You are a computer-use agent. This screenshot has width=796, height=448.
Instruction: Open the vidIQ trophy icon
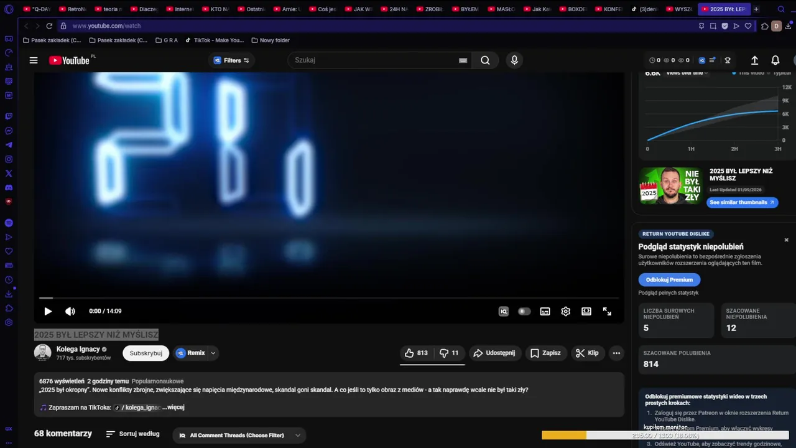(728, 60)
